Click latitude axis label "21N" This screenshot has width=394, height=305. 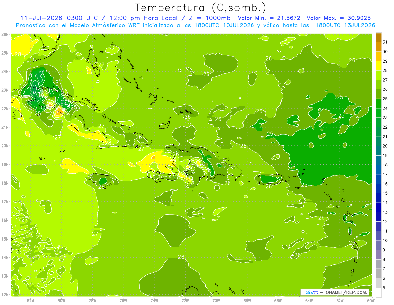[5, 127]
